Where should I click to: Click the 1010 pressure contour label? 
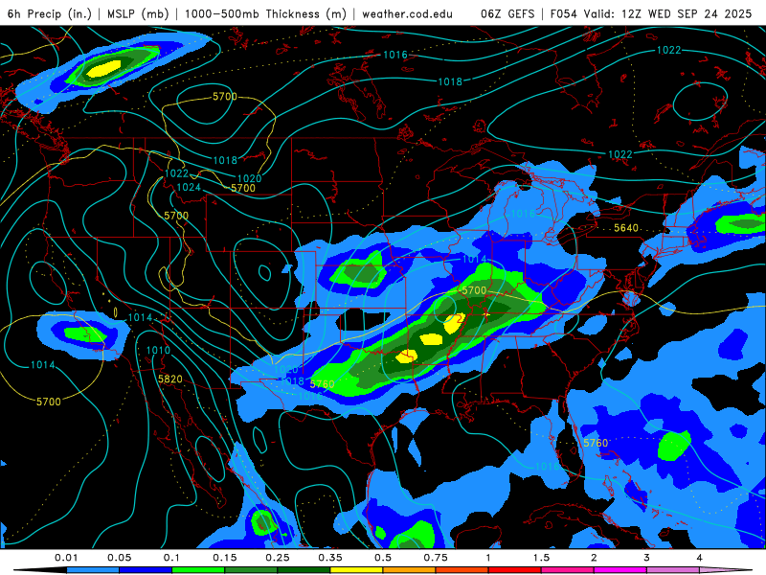(x=158, y=350)
